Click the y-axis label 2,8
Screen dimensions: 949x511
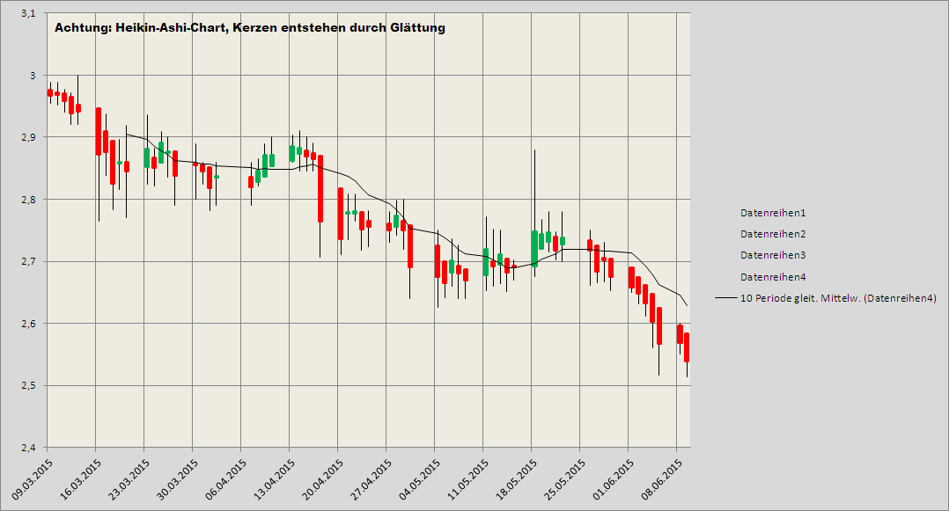coord(28,200)
